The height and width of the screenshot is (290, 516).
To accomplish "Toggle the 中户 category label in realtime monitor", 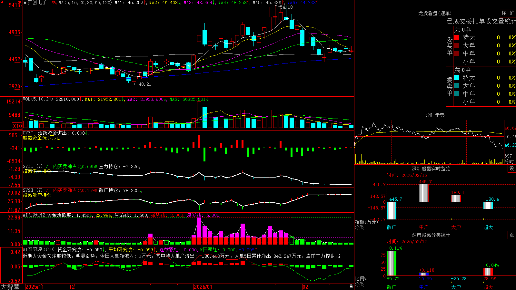I will [424, 227].
